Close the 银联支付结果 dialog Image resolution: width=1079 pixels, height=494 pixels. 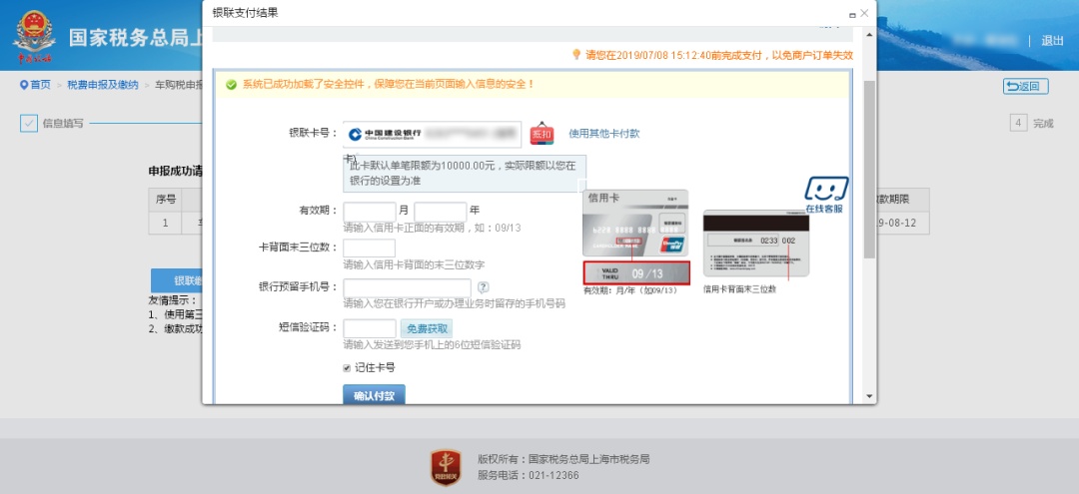[864, 13]
